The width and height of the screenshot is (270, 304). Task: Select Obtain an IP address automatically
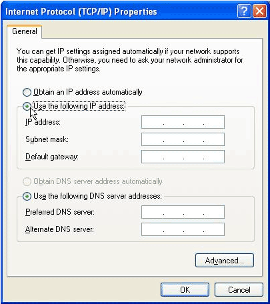pyautogui.click(x=27, y=92)
